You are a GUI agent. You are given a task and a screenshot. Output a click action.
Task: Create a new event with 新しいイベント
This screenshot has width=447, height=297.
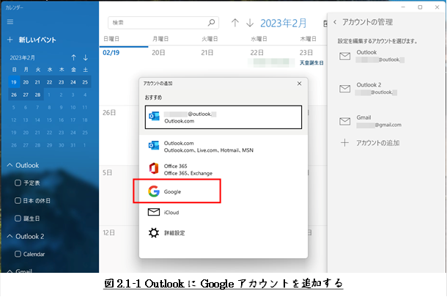[x=32, y=40]
